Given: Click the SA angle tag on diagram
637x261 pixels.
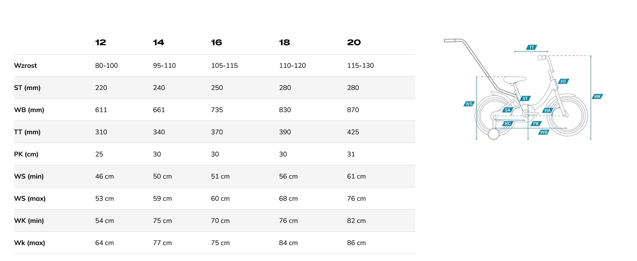Looking at the screenshot, I should point(508,110).
